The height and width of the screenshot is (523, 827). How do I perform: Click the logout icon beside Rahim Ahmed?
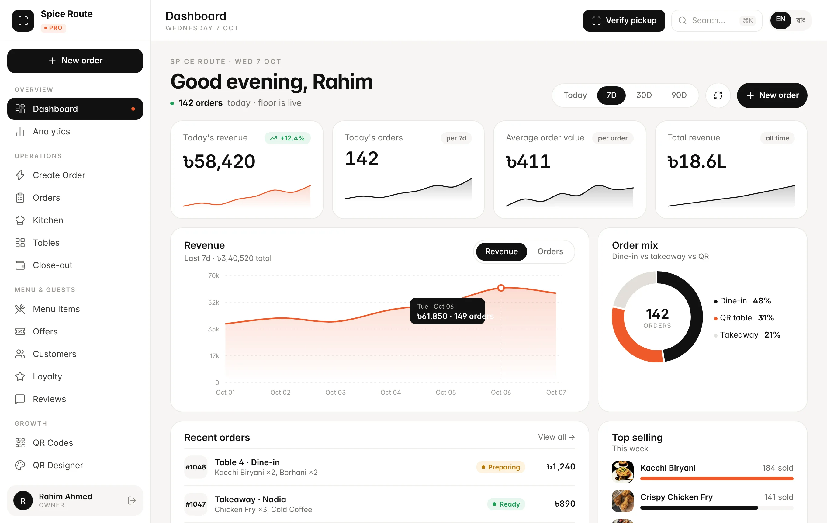132,501
